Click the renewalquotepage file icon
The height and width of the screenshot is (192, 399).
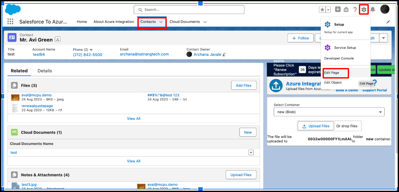point(15,108)
